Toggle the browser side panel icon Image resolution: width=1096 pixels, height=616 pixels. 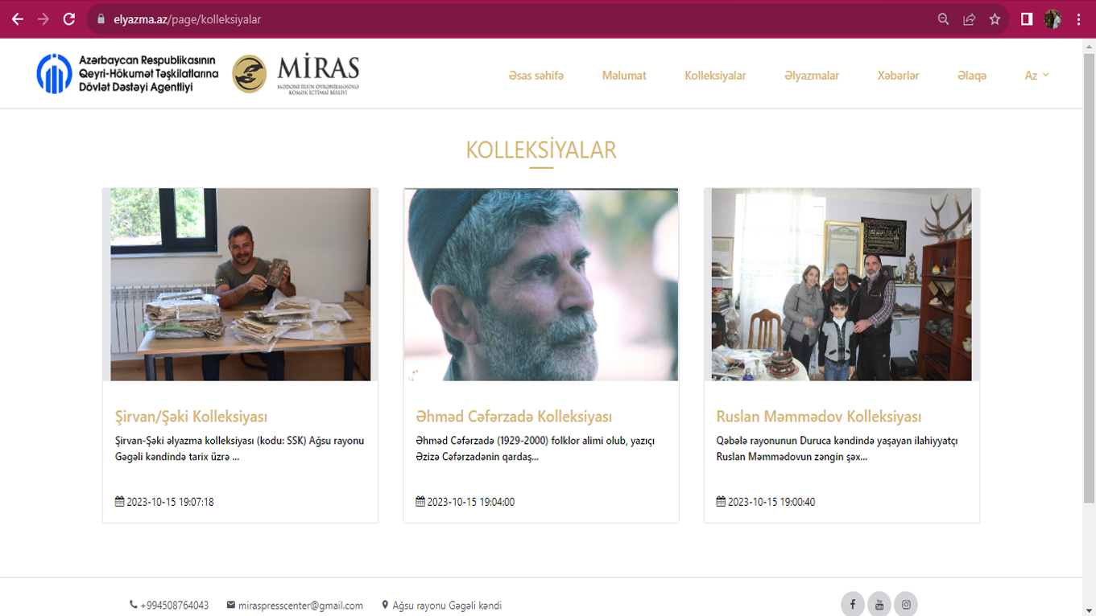click(1027, 19)
